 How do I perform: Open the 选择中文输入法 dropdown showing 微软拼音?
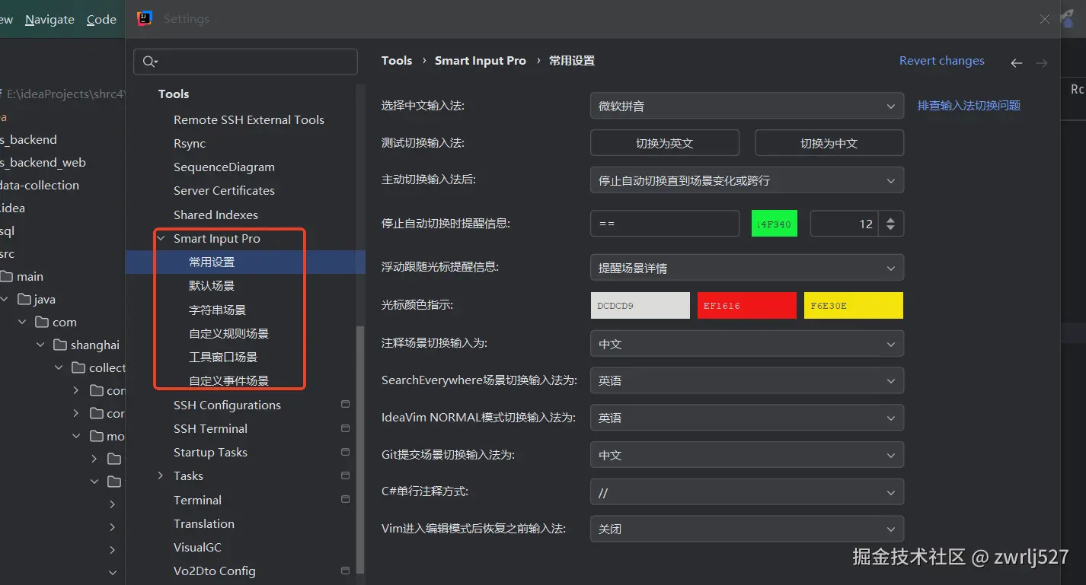click(x=747, y=106)
